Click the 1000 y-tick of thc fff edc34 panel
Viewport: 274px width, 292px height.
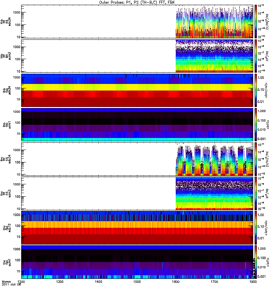click(x=16, y=150)
